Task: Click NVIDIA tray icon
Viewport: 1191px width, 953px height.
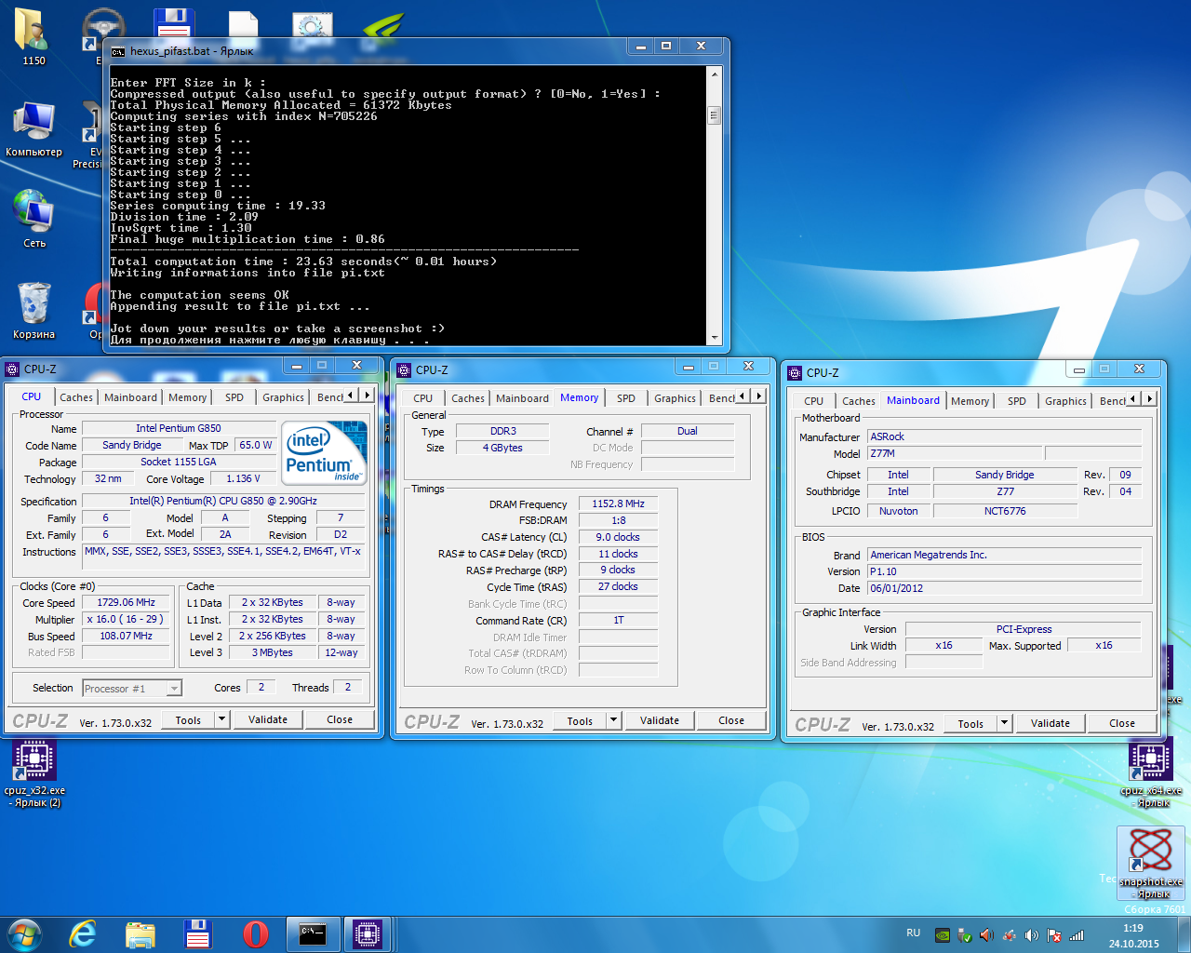Action: (x=943, y=935)
